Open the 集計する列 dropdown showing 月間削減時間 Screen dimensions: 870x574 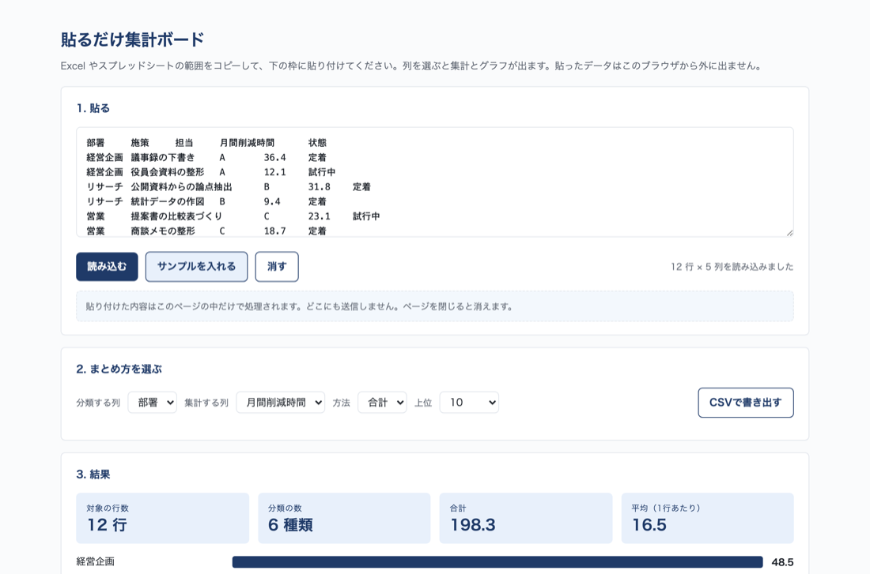(x=280, y=402)
